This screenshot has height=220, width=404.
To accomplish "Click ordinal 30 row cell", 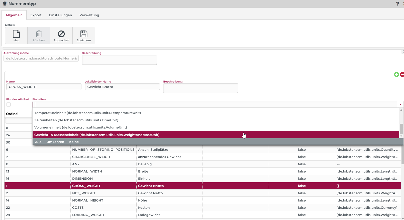I will [19, 142].
